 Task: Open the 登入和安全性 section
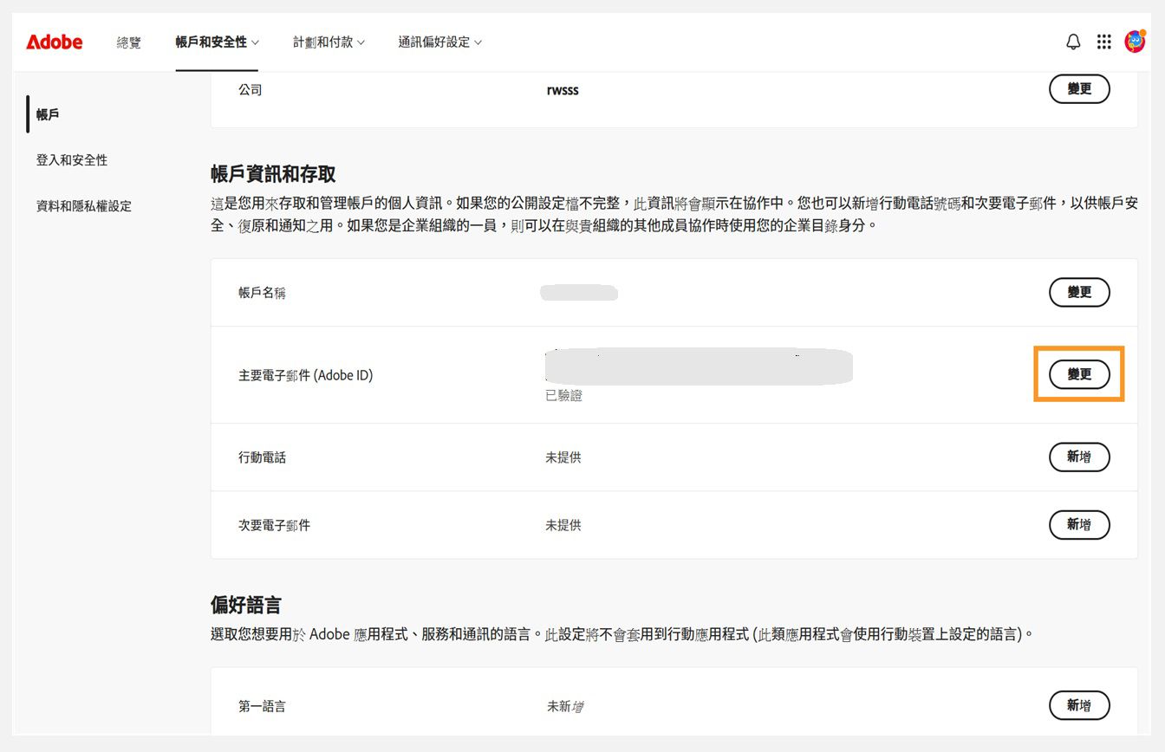(x=72, y=159)
